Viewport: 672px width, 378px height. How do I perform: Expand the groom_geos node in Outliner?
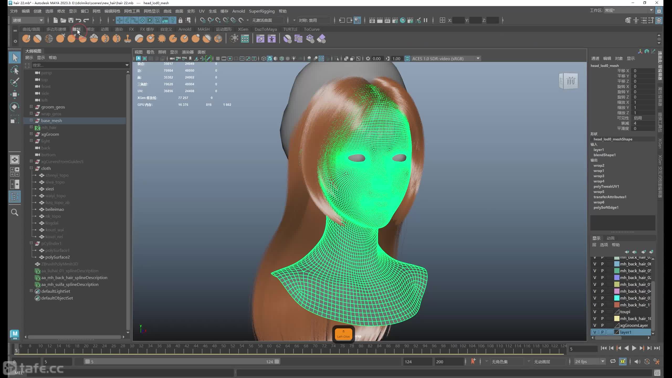click(31, 107)
